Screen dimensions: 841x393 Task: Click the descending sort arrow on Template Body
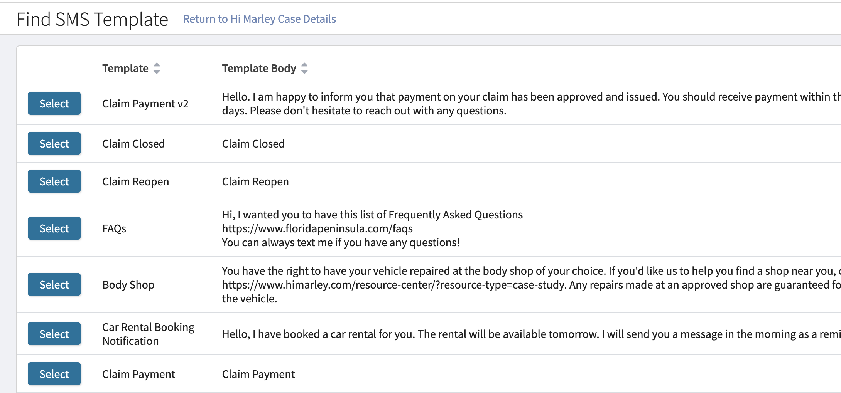304,72
